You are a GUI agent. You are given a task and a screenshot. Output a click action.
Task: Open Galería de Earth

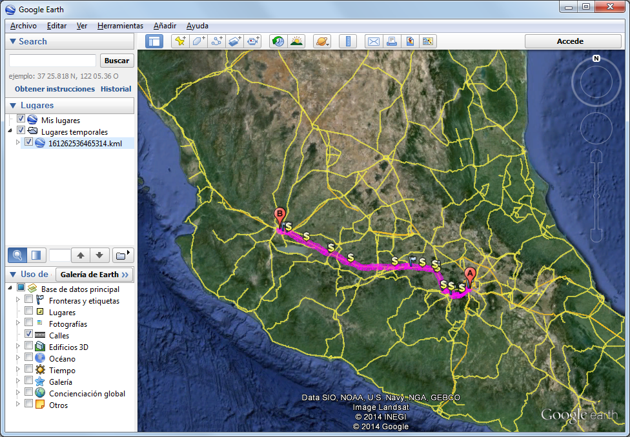click(x=94, y=275)
